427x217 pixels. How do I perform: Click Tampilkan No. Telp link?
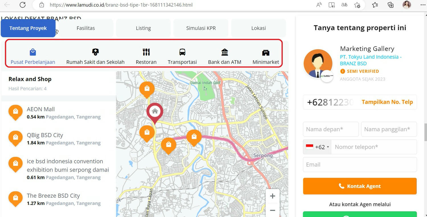(387, 102)
